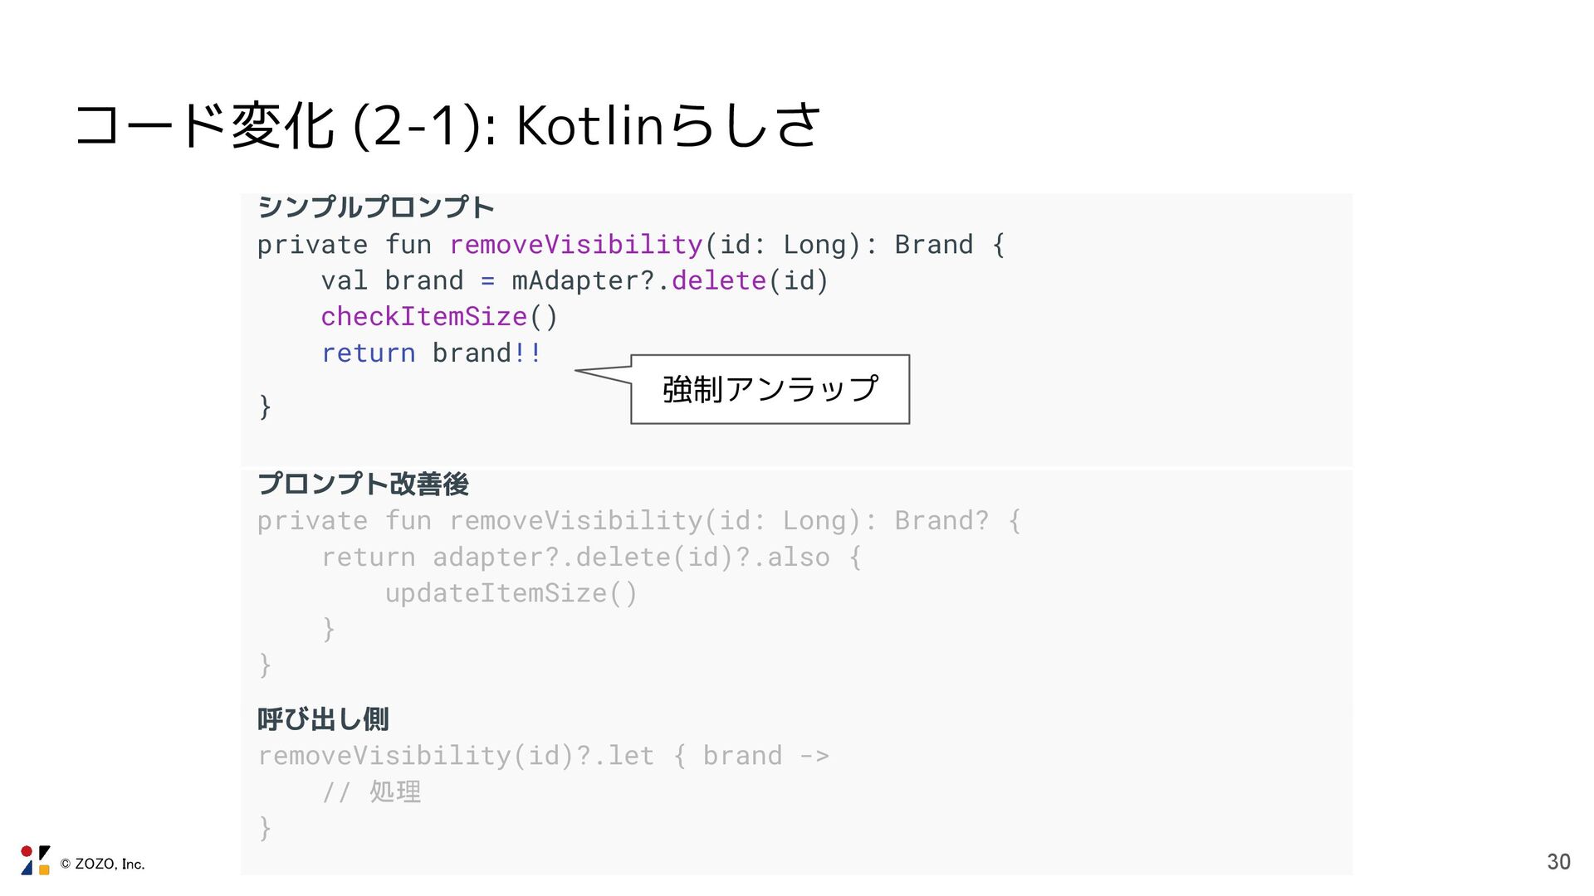This screenshot has width=1594, height=896.
Task: Click the removeVisibility(id)?.let caller line
Action: tap(542, 756)
